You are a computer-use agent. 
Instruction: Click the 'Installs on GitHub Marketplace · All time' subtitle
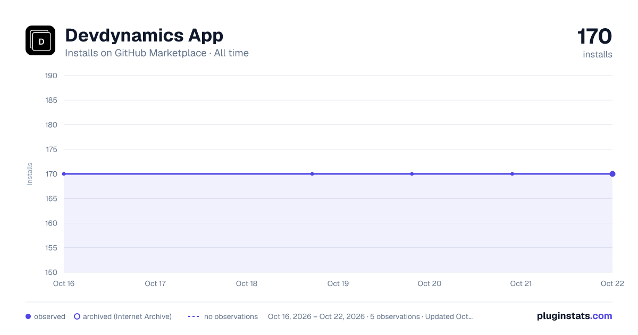157,53
